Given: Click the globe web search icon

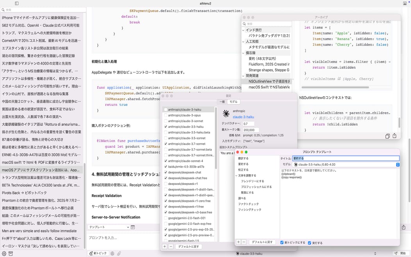Looking at the screenshot, I should click(x=113, y=253).
